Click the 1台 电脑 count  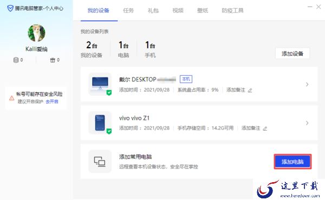click(x=123, y=49)
